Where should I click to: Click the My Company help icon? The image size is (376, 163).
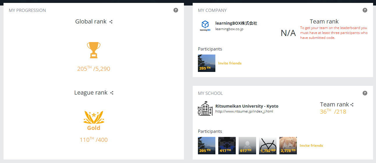tap(365, 10)
